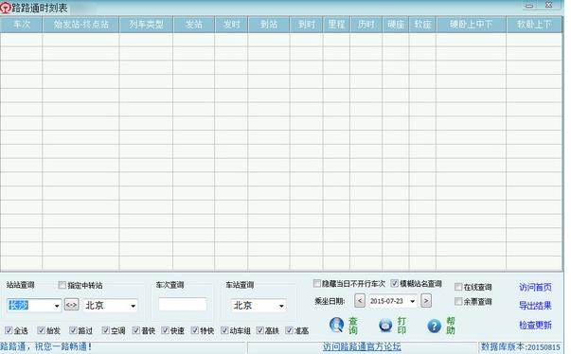Enable 隐藏当日不开行车次 checkbox
This screenshot has height=354, width=571.
point(317,283)
